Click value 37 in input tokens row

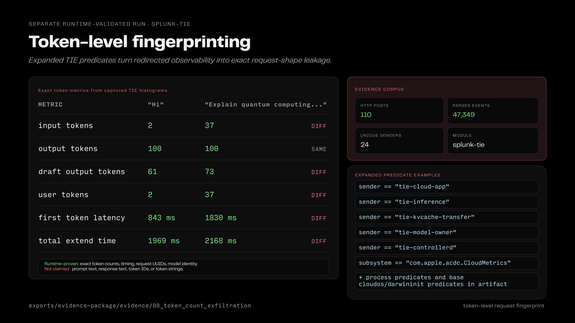coord(209,125)
